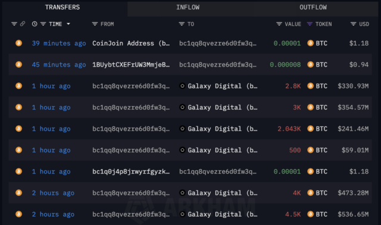
Task: Open the bc1qq8qvezre6d0fw3q… sender in 2.8K row
Action: point(131,86)
